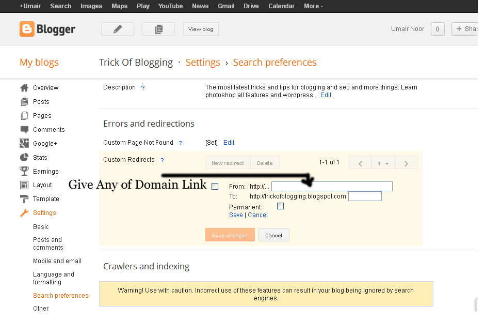Screen dimensions: 485x336
Task: Open Other settings subsection
Action: pyautogui.click(x=41, y=309)
